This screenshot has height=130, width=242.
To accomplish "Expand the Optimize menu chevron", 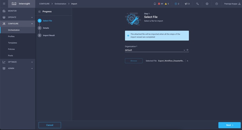I will [32, 62].
